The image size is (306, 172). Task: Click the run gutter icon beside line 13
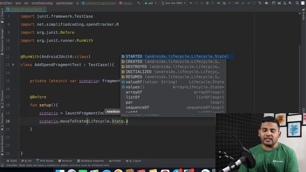13,64
